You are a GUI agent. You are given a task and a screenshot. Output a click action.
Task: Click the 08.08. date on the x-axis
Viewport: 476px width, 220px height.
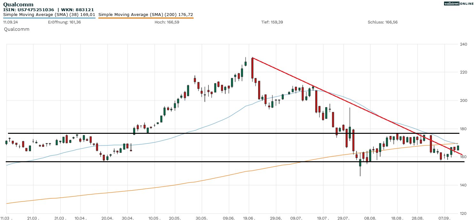[x=370, y=217]
